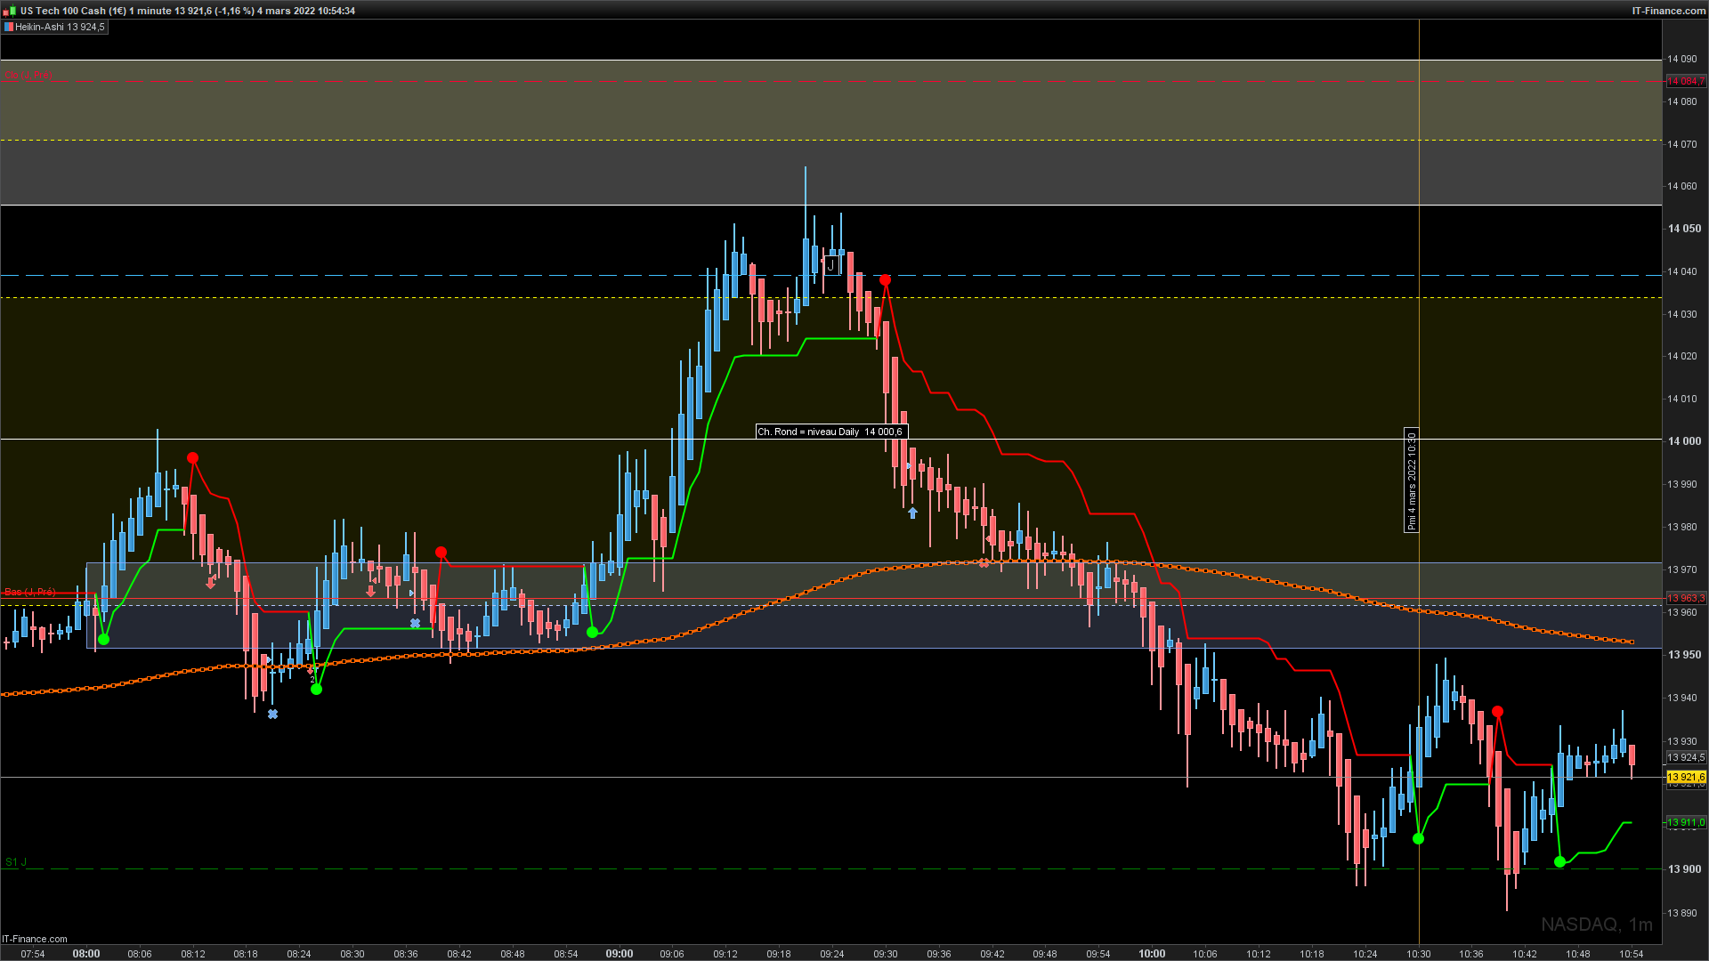The image size is (1709, 961).
Task: Click the rightmost green signal dot near 10:46
Action: (x=1559, y=861)
